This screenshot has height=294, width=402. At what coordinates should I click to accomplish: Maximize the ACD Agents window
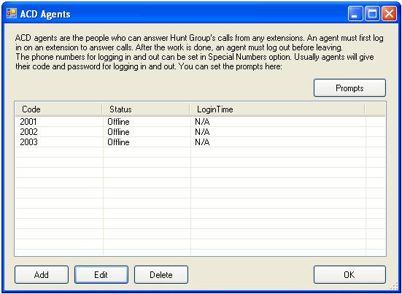[372, 14]
